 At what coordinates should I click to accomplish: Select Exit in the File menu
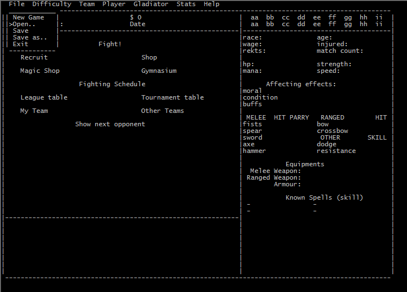(x=21, y=44)
